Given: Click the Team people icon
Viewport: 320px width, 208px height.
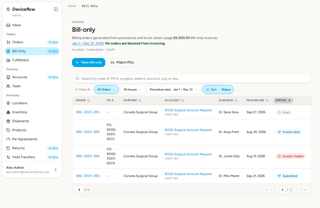Looking at the screenshot, I should [8, 86].
